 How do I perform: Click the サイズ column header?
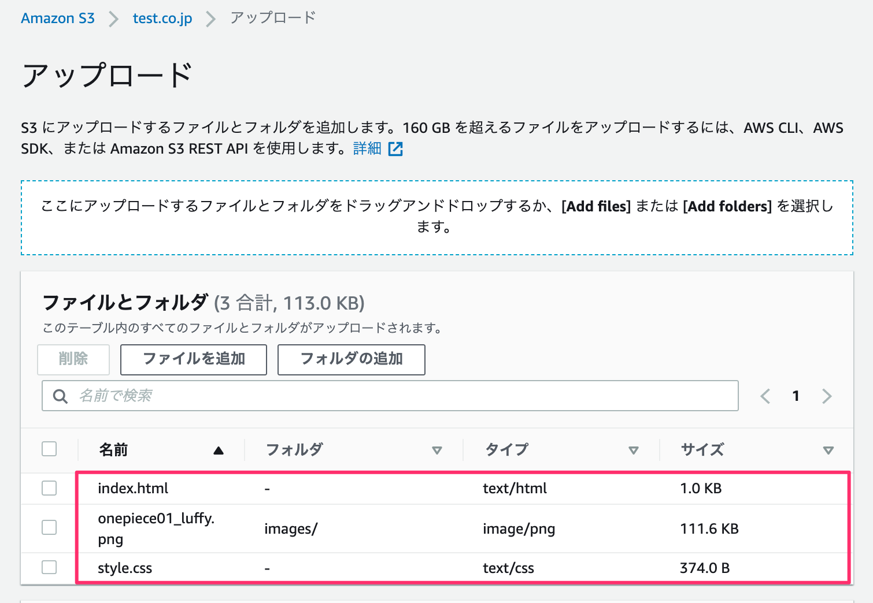coord(701,449)
